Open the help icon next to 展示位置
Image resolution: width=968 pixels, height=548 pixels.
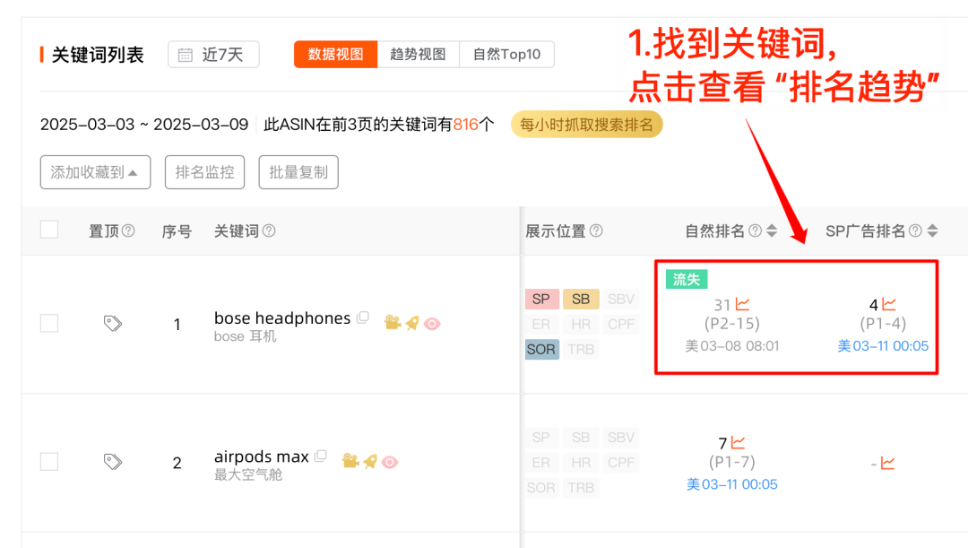tap(596, 231)
